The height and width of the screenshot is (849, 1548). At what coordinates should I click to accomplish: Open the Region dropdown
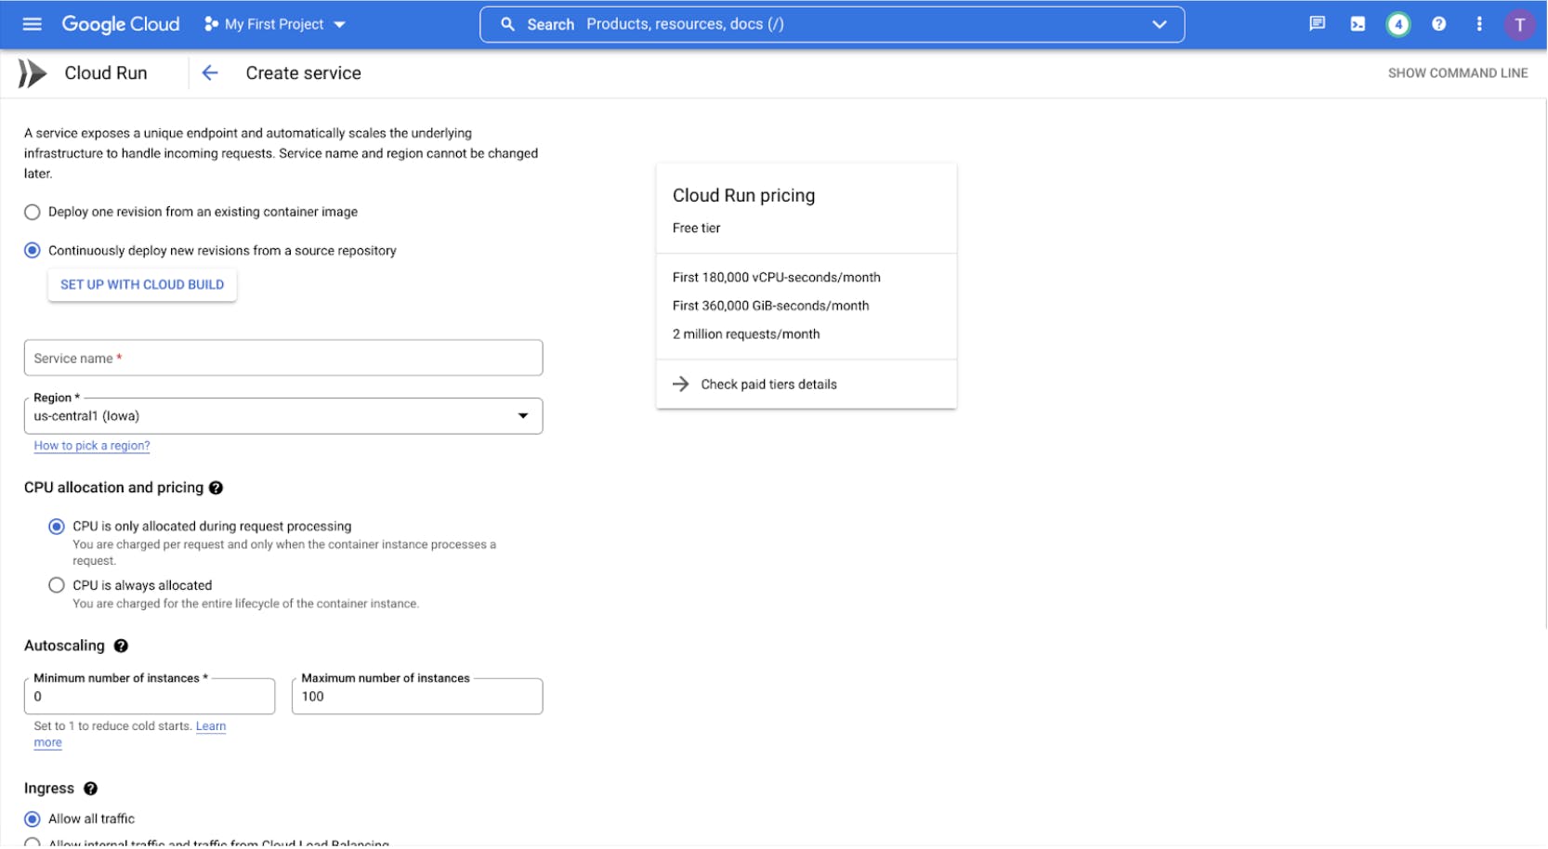click(523, 415)
